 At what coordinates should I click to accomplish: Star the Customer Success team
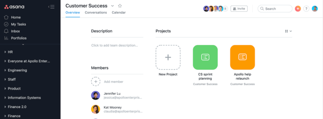tap(120, 6)
